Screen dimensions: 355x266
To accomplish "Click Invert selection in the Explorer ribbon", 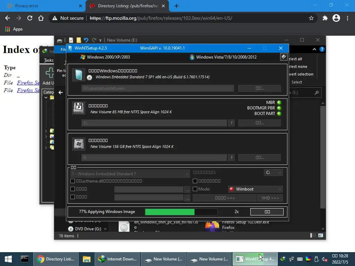I will pyautogui.click(x=301, y=74).
